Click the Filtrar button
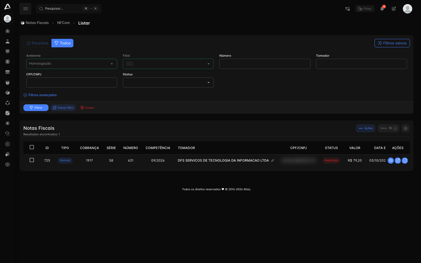 click(36, 108)
